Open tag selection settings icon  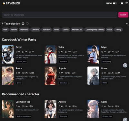click(23, 24)
